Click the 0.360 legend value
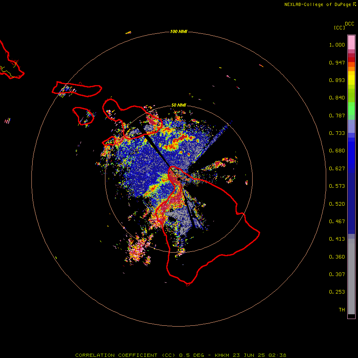The height and width of the screenshot is (358, 358). tap(337, 257)
